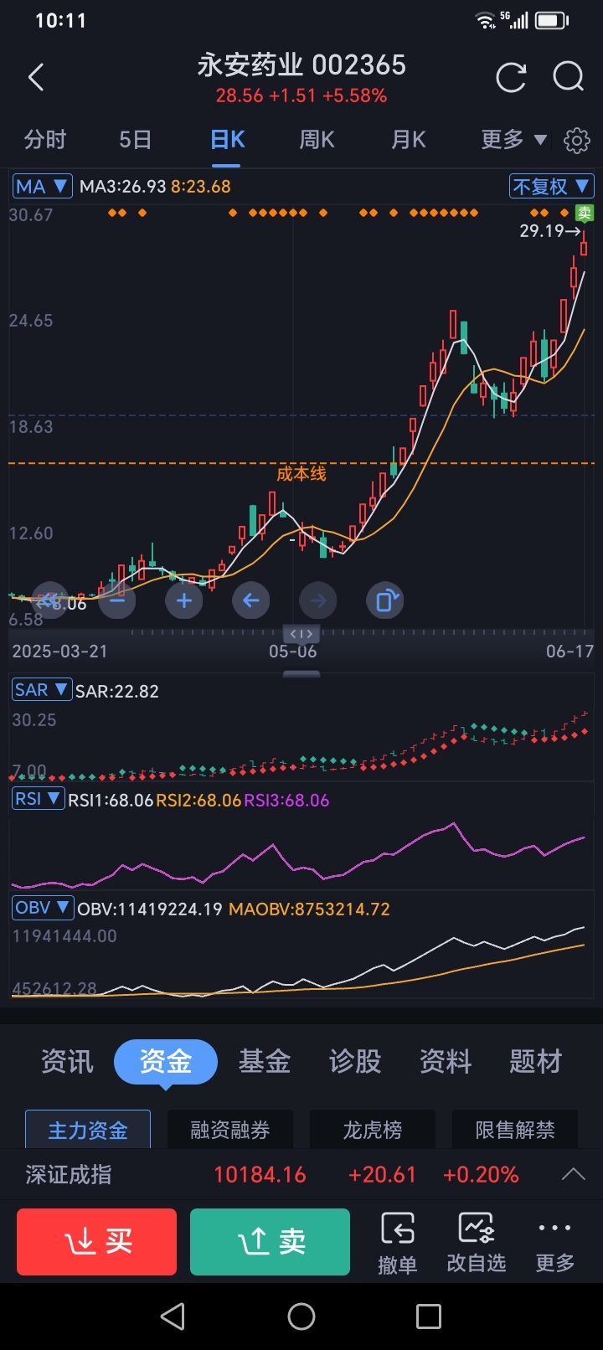
Task: Open the 资料 tab
Action: 446,1062
